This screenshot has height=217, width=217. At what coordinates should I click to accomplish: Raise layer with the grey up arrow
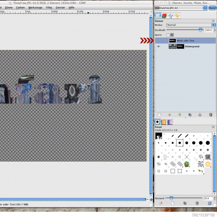pyautogui.click(x=169, y=115)
